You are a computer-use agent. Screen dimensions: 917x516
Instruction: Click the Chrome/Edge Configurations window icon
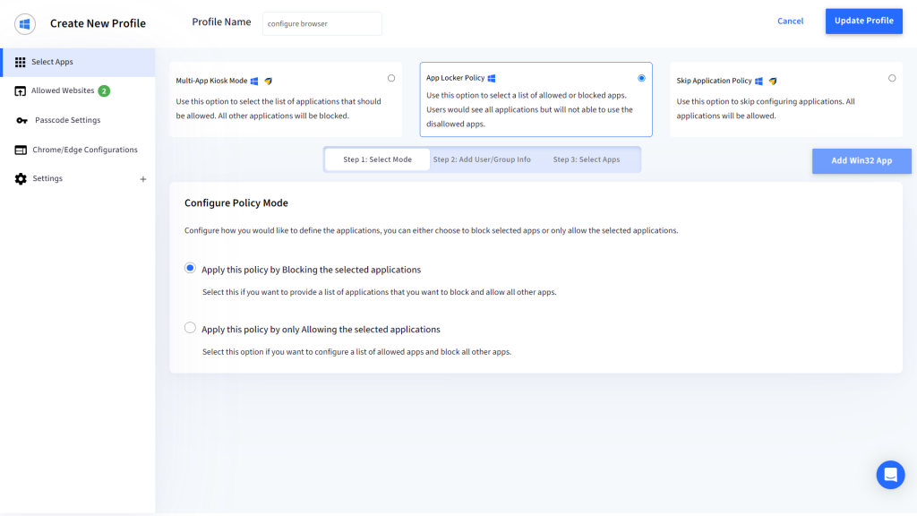[x=21, y=150]
